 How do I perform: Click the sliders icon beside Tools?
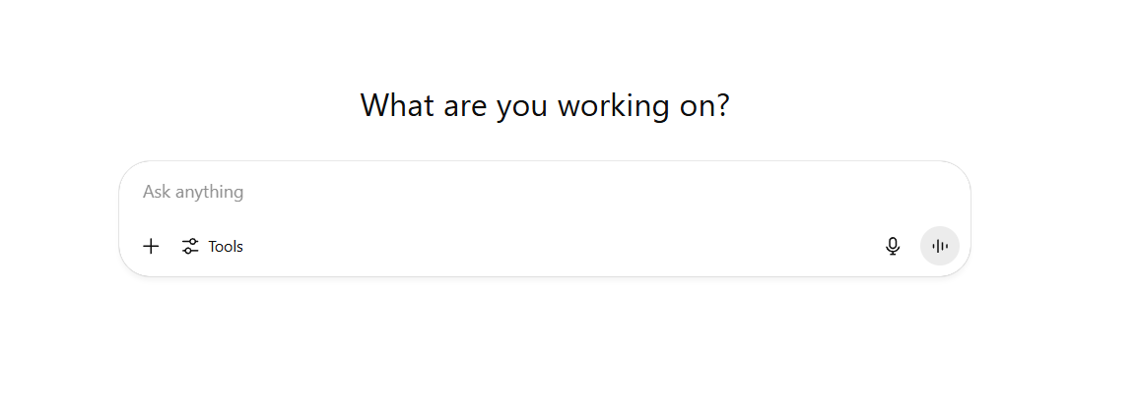(190, 246)
